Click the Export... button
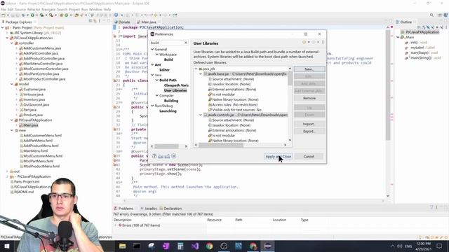This screenshot has width=449, height=252. tap(309, 132)
